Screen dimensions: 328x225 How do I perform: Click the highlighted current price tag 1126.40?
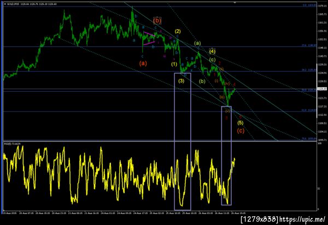(x=323, y=89)
